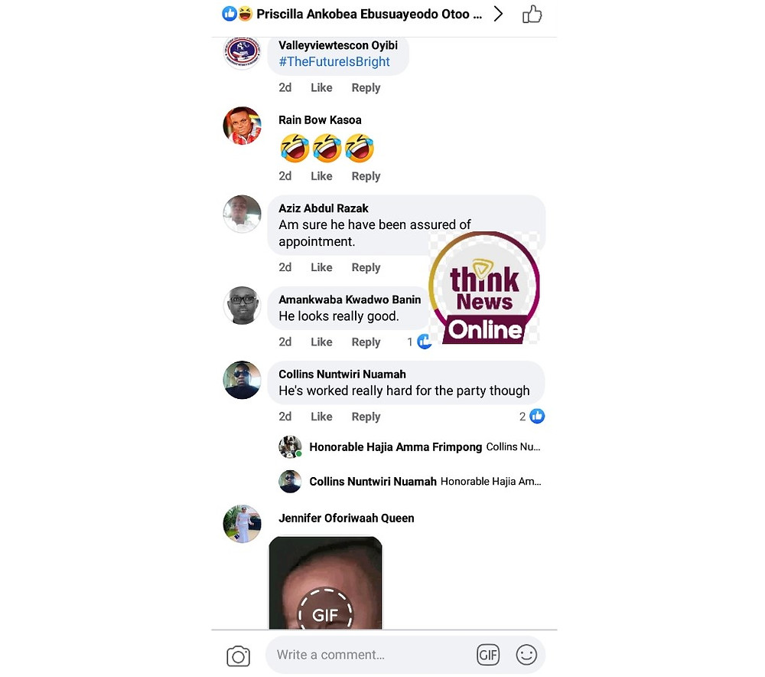This screenshot has width=765, height=677.
Task: Open Rain Bow Kasoa's profile picture
Action: point(242,126)
